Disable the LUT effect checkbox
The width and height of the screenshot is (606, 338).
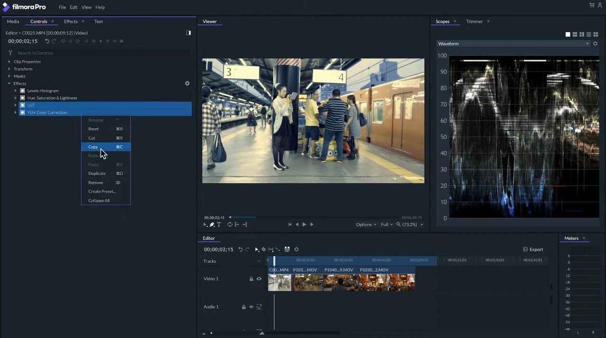[22, 105]
